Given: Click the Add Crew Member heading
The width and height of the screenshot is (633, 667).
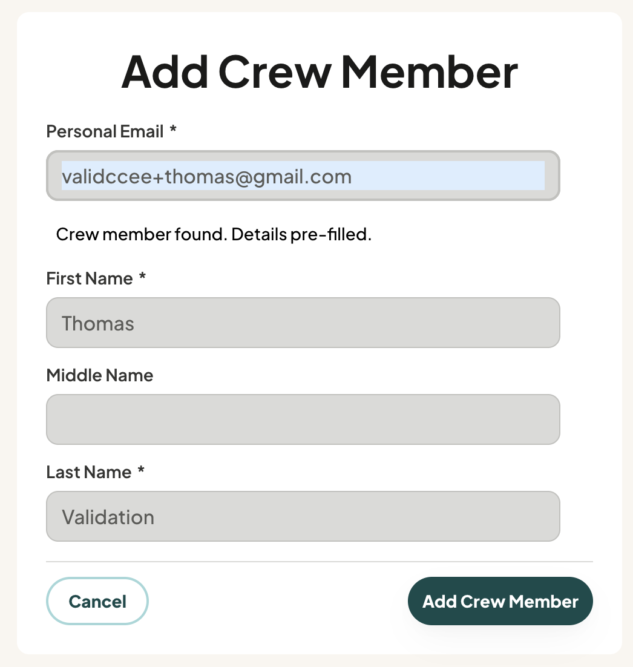Looking at the screenshot, I should click(x=320, y=72).
